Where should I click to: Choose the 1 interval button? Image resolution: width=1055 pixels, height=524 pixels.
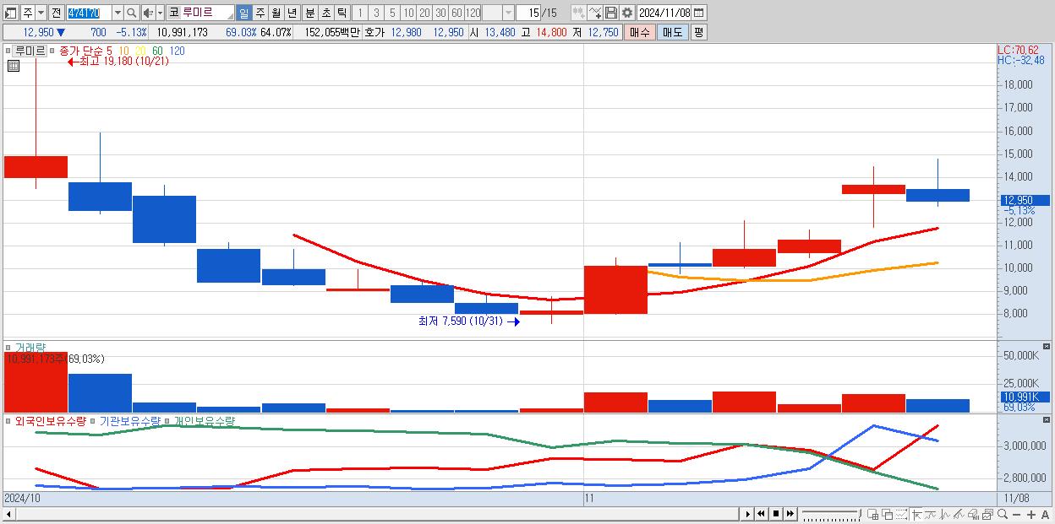click(359, 13)
